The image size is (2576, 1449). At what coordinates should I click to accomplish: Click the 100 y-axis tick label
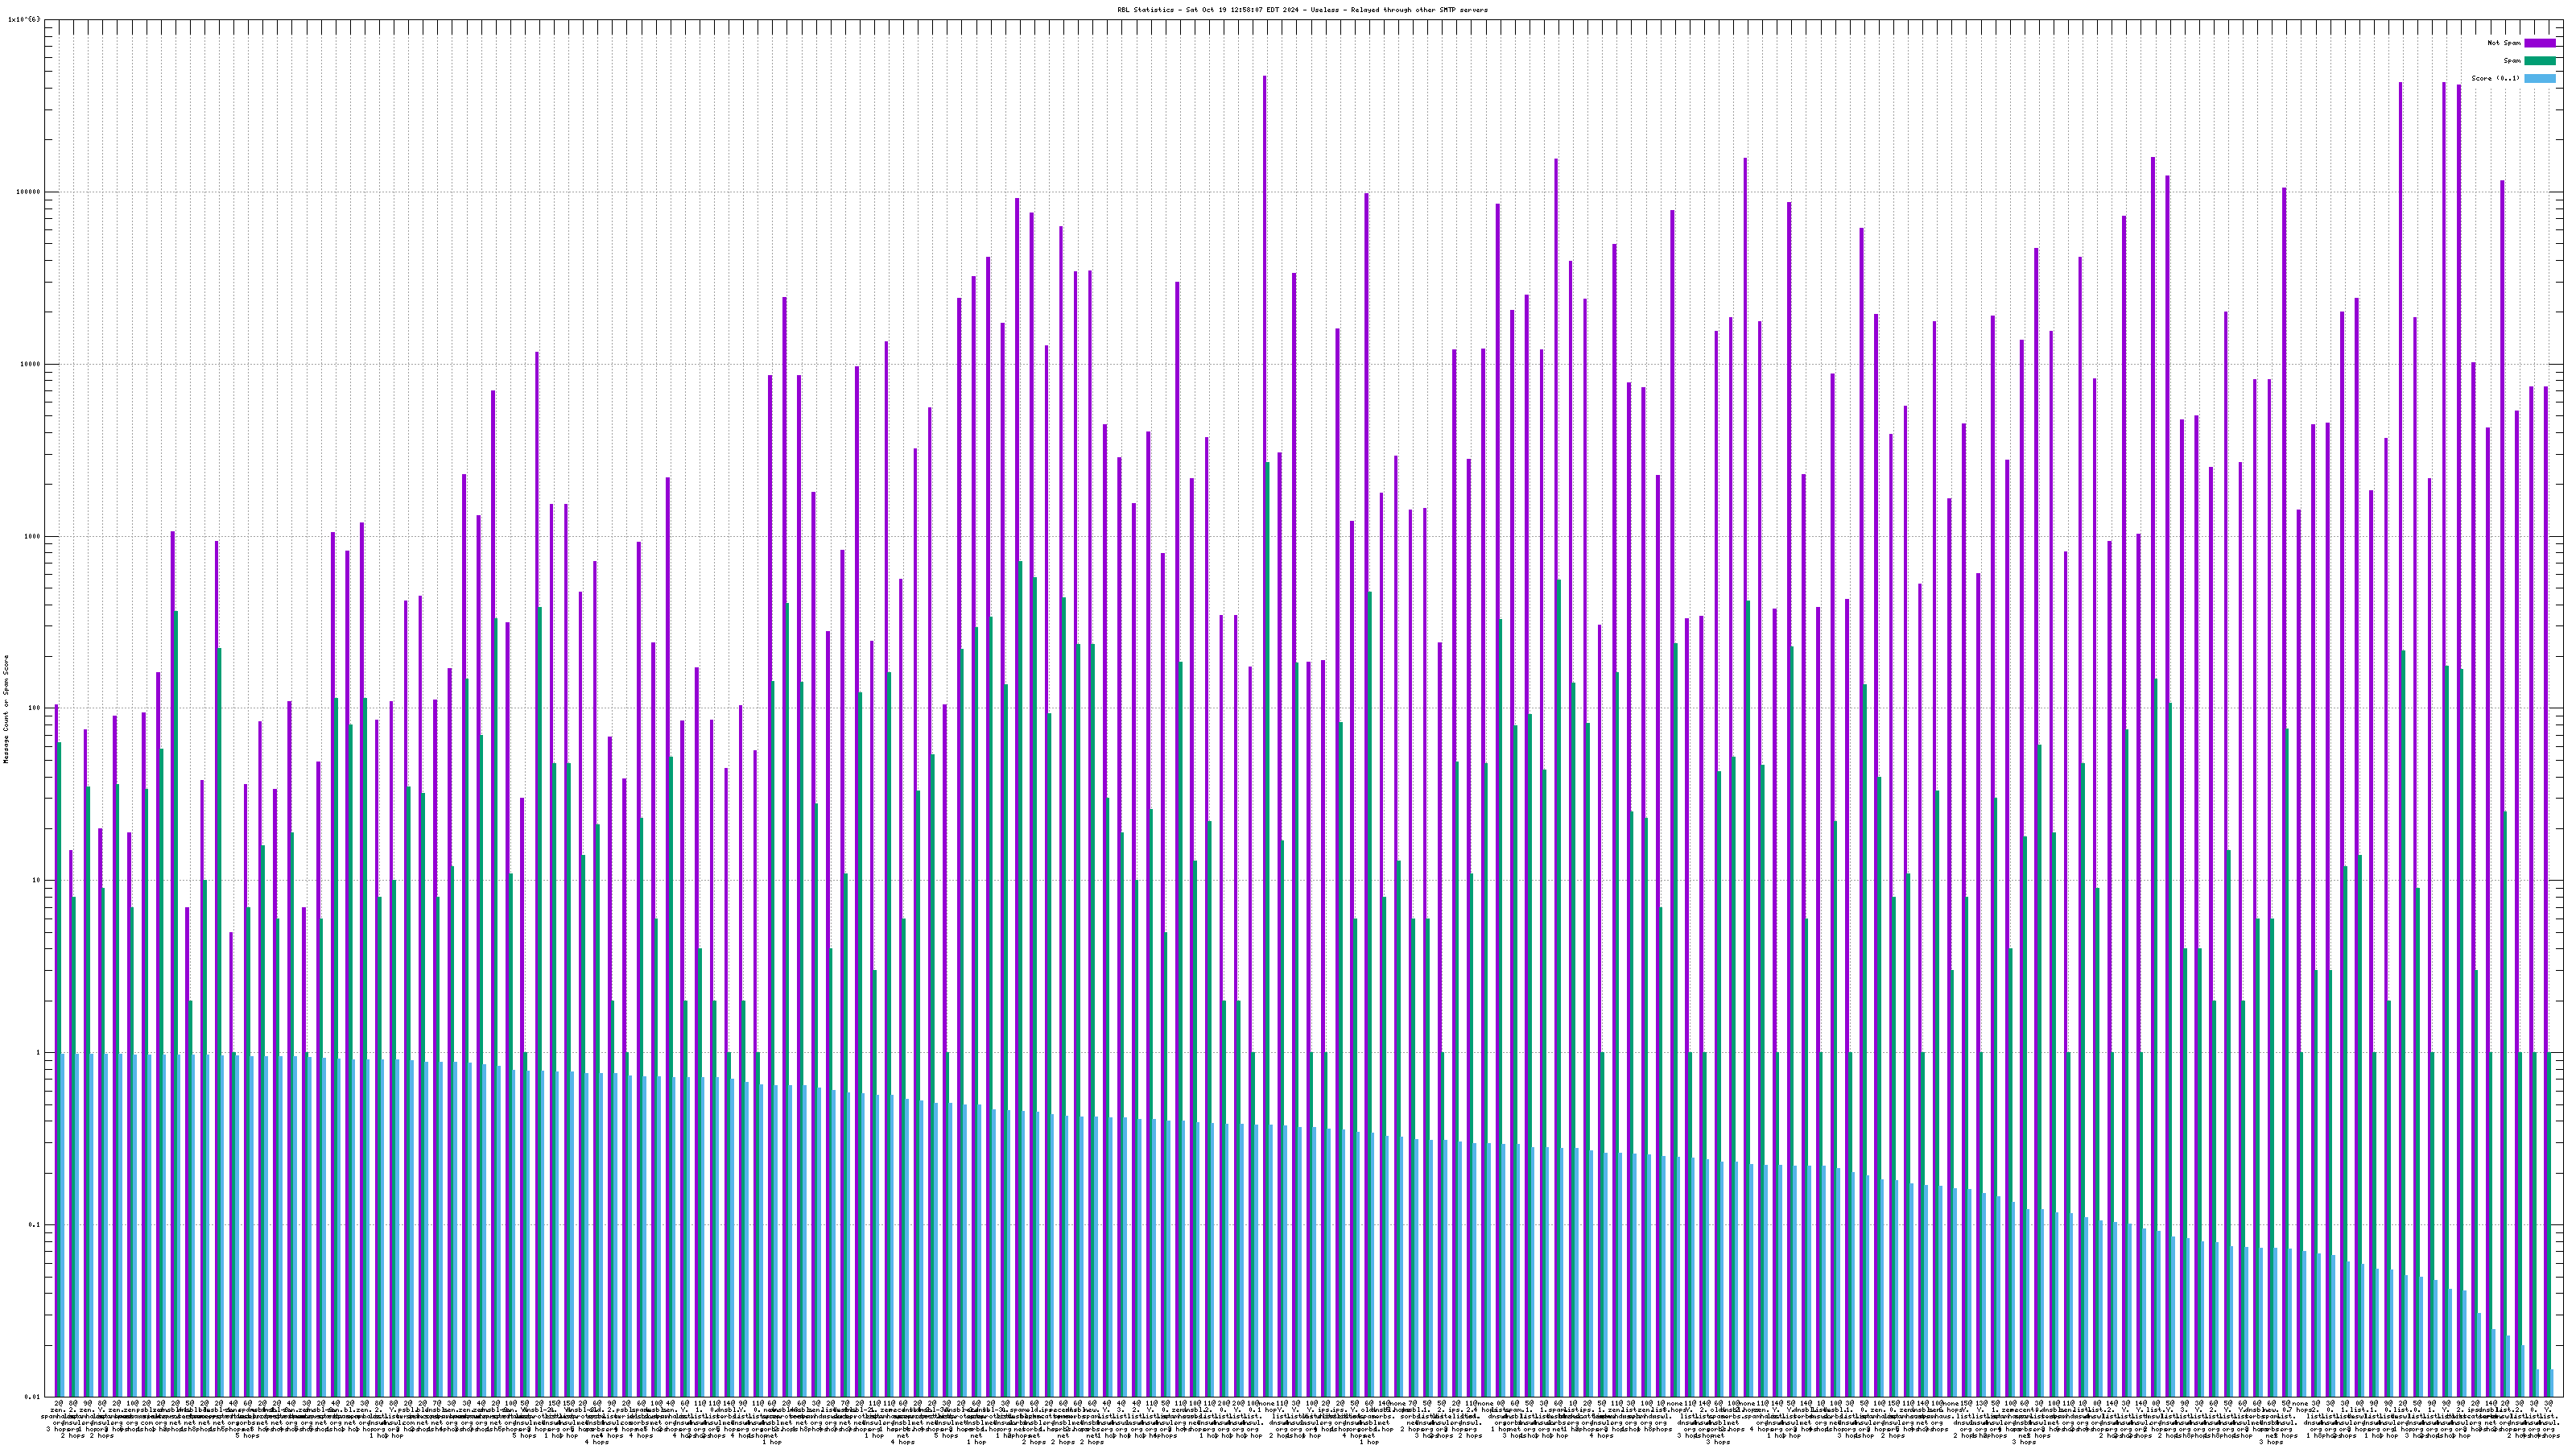(34, 708)
